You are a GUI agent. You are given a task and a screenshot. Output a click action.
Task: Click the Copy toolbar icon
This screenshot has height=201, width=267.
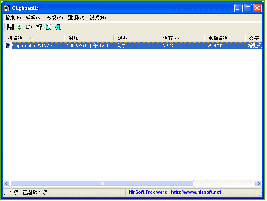29,27
